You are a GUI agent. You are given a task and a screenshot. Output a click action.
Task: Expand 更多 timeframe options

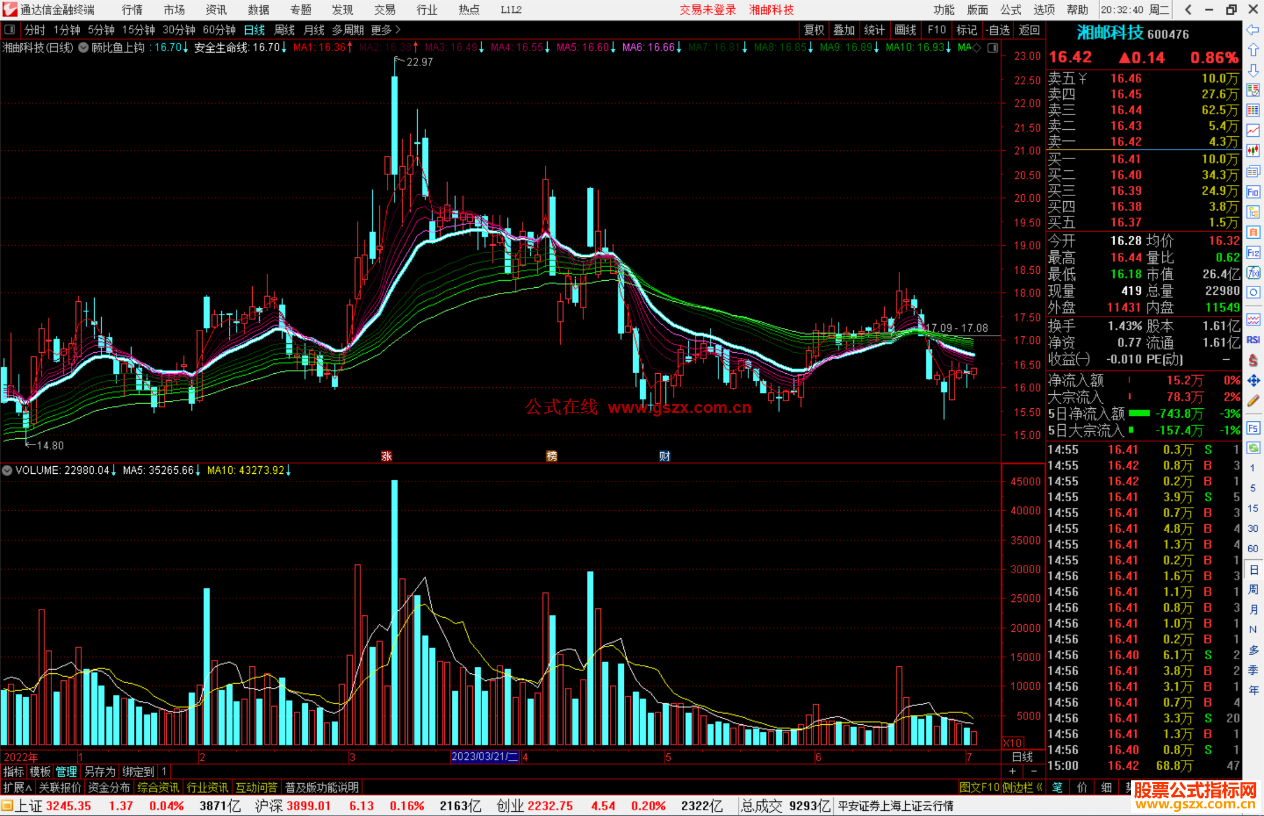pyautogui.click(x=386, y=29)
